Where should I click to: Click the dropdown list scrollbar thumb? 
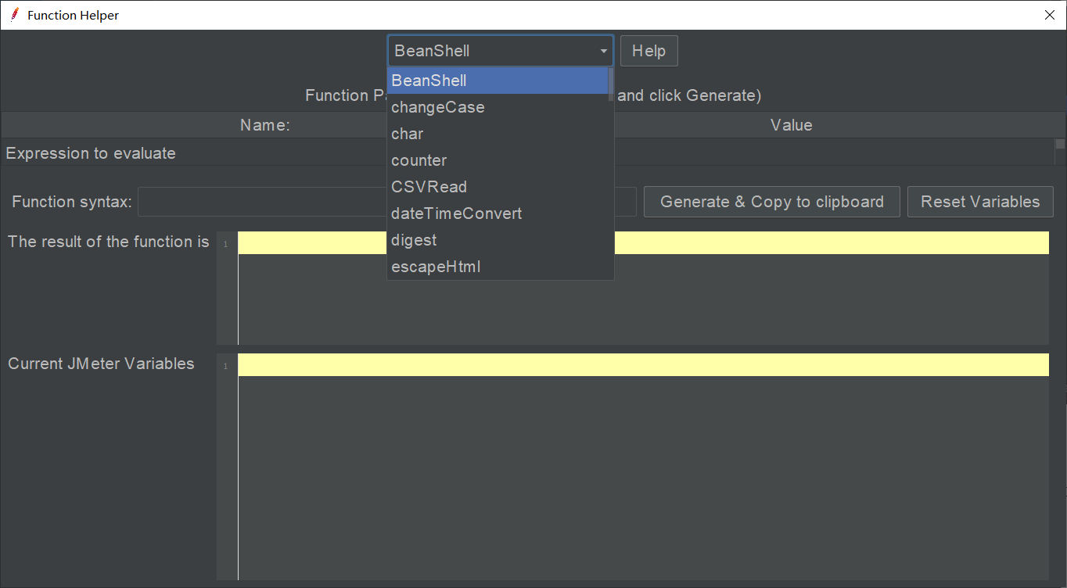pyautogui.click(x=611, y=84)
